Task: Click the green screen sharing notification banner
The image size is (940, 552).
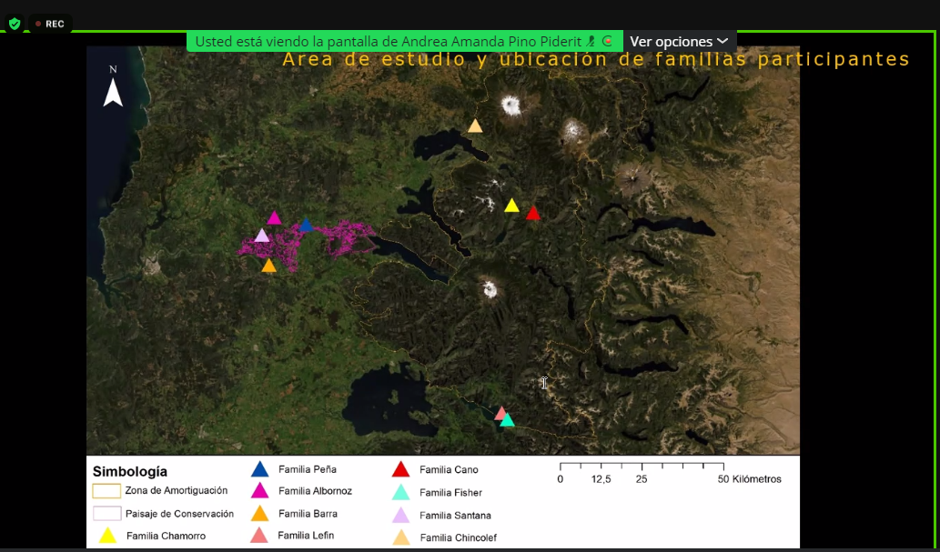Action: tap(391, 42)
